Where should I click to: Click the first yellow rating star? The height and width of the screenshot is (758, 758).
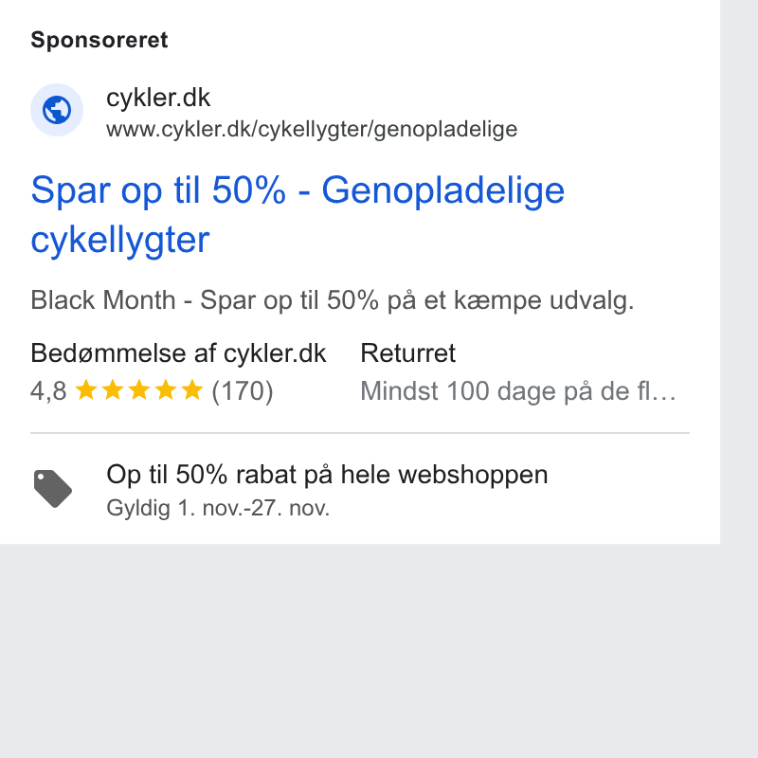86,389
